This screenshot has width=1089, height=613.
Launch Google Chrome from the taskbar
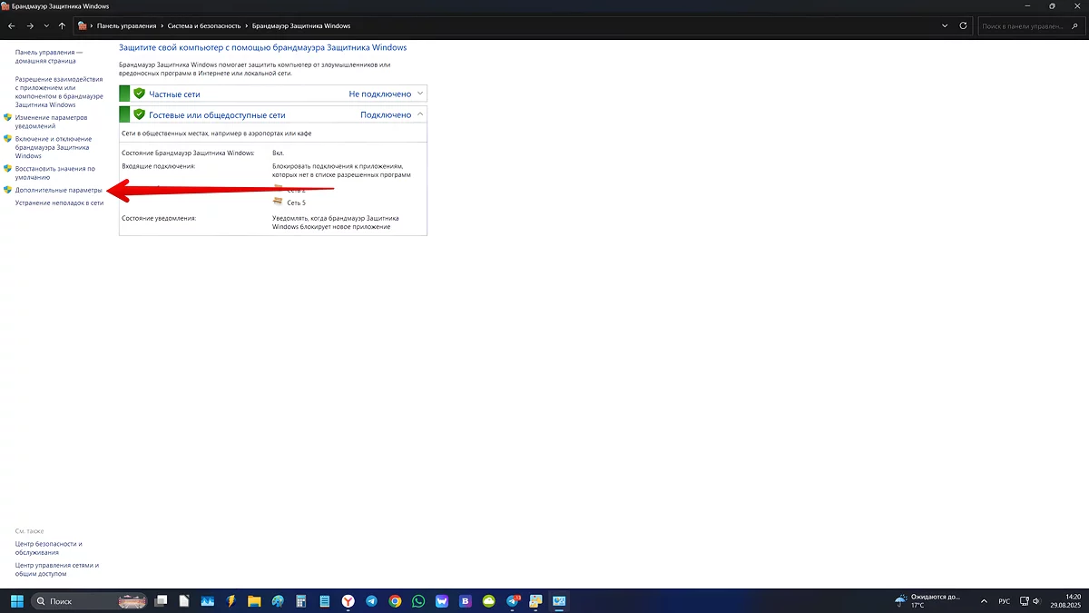tap(395, 601)
